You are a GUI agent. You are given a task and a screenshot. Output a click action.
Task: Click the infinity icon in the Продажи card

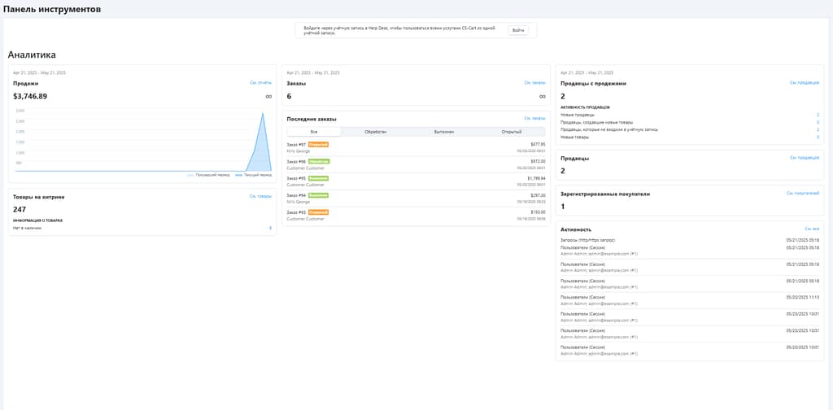click(x=268, y=96)
